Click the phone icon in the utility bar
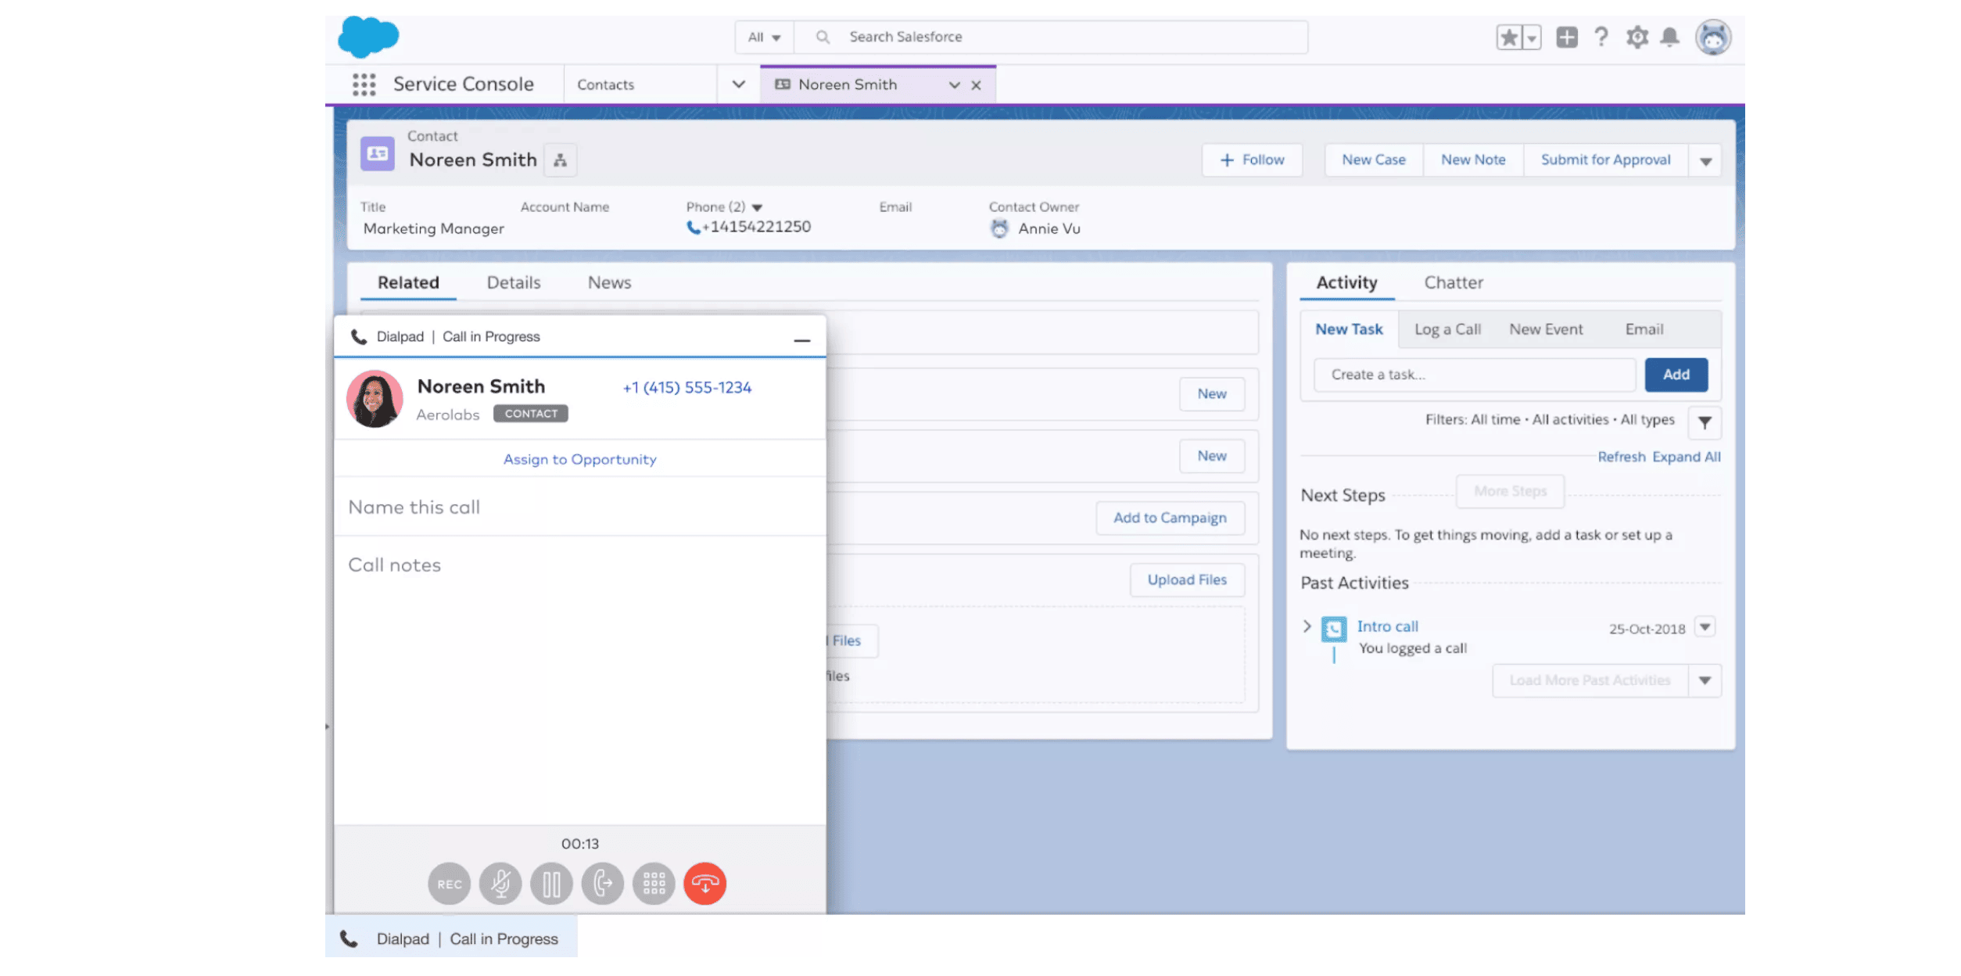The height and width of the screenshot is (976, 1961). (350, 938)
